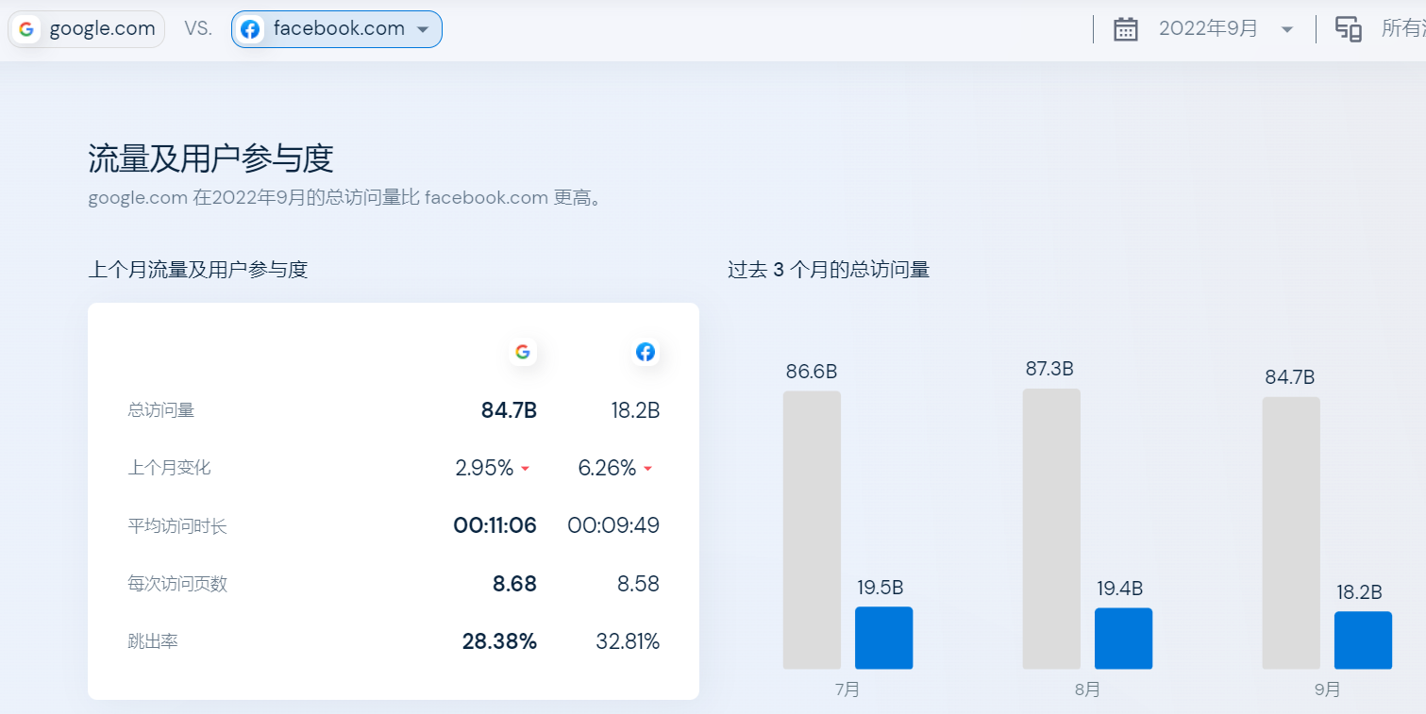This screenshot has height=714, width=1426.
Task: Click the 84.7B label above the September bar
Action: 1290,377
